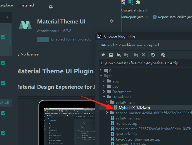Viewport: 192px width, 145px height.
Task: Click the 'able all' link in plugin list
Action: pyautogui.click(x=4, y=103)
